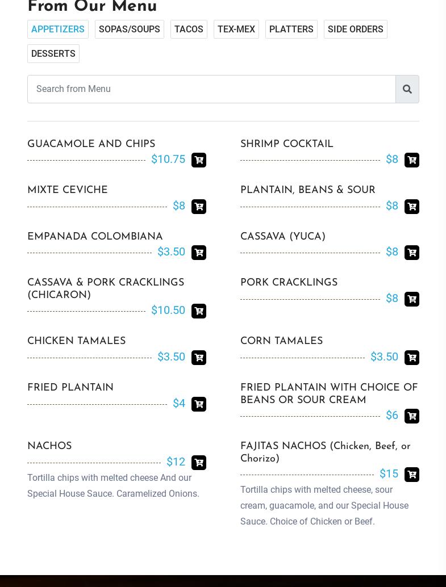The width and height of the screenshot is (446, 587).
Task: Add Empanada Colombiana to cart
Action: pos(199,253)
